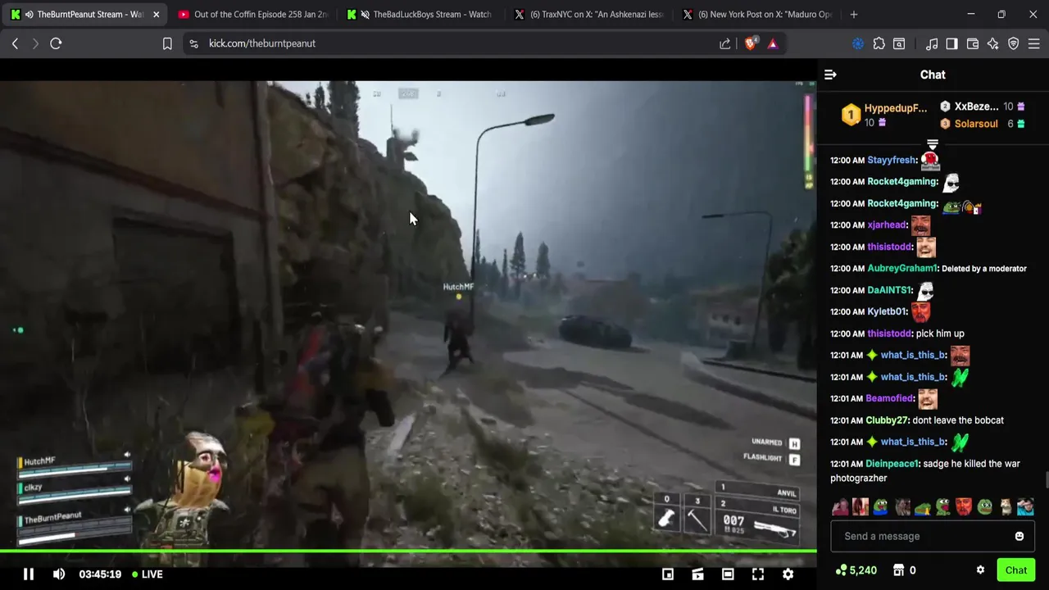Bookmark this page icon
Image resolution: width=1049 pixels, height=590 pixels.
[167, 43]
